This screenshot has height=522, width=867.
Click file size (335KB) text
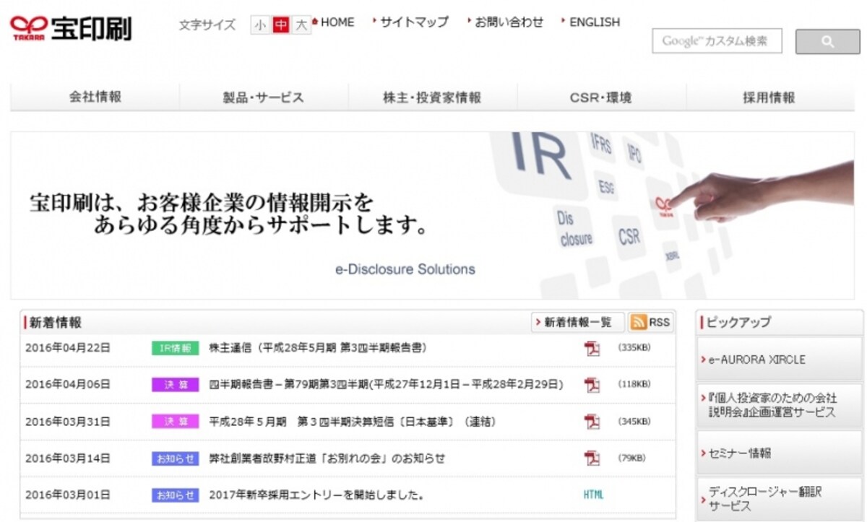[x=634, y=347]
